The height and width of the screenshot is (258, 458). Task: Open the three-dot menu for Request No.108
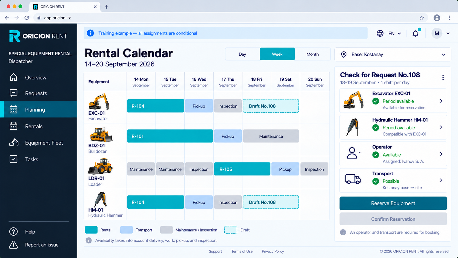click(443, 78)
